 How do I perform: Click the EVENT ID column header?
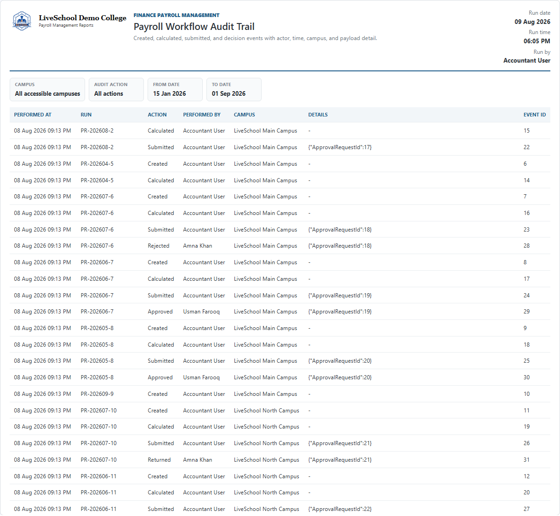[x=535, y=115]
